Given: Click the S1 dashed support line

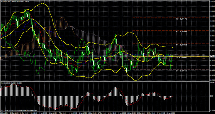Looking at the screenshot, I should pyautogui.click(x=171, y=69).
